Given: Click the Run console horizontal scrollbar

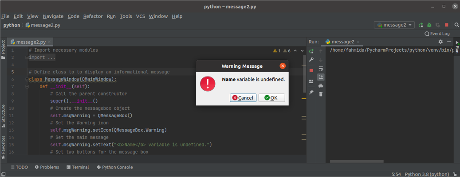Looking at the screenshot, I should 356,162.
